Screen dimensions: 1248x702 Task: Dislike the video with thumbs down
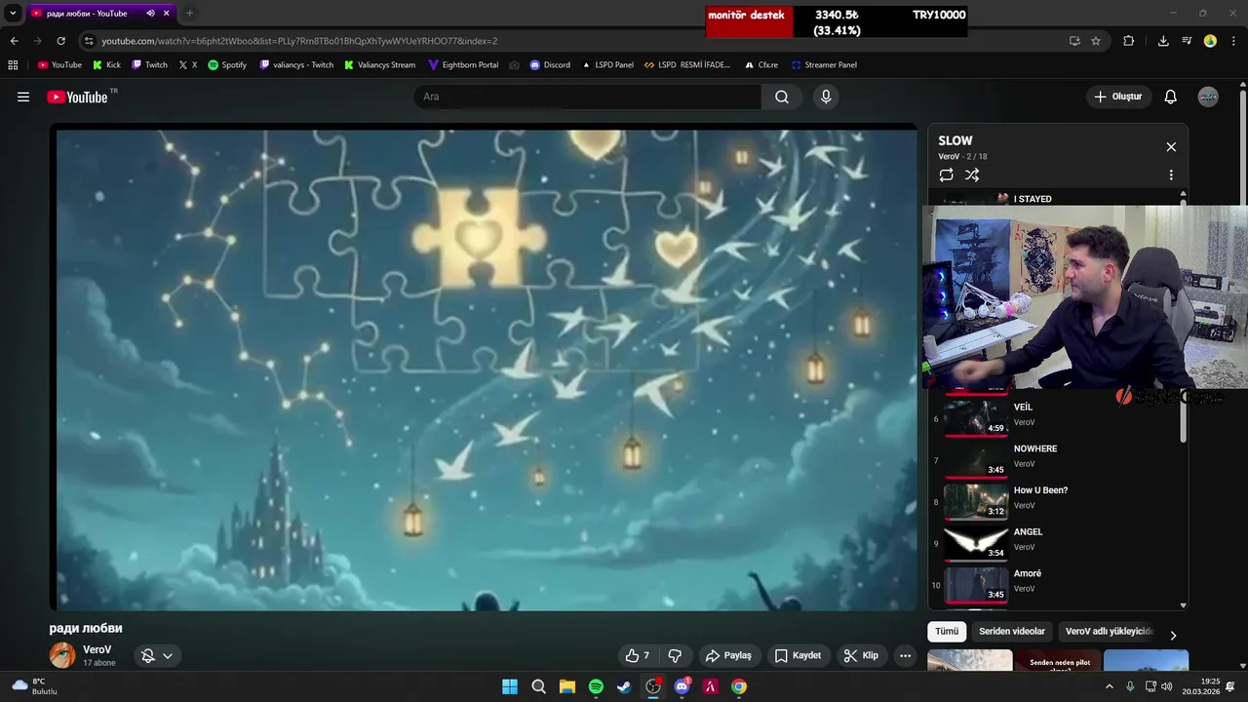(675, 655)
